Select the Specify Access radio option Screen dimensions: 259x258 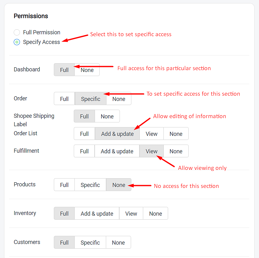(17, 42)
